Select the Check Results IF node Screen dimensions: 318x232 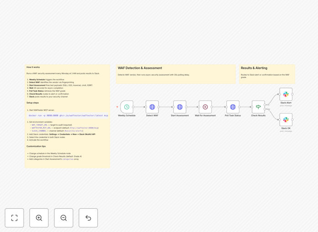258,107
